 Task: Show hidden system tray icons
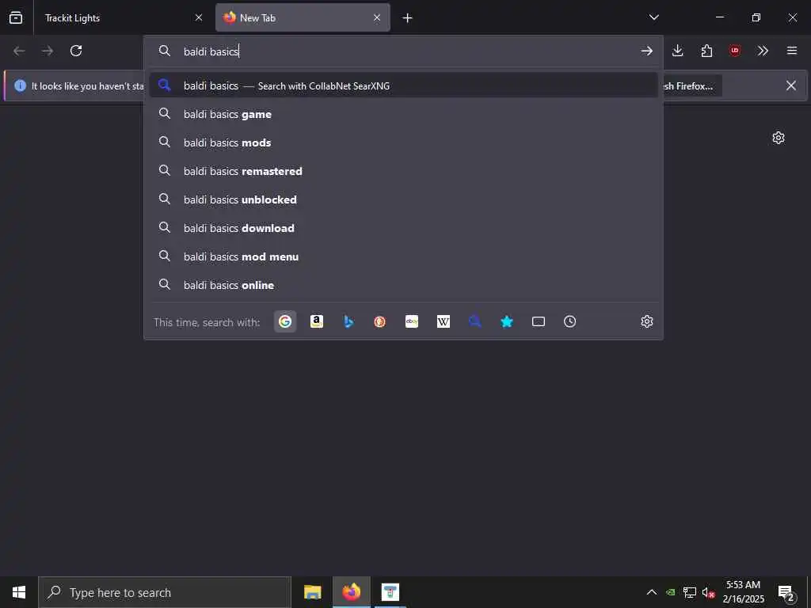pyautogui.click(x=652, y=592)
